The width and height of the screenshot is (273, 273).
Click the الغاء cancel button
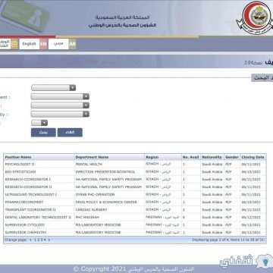coord(70,133)
